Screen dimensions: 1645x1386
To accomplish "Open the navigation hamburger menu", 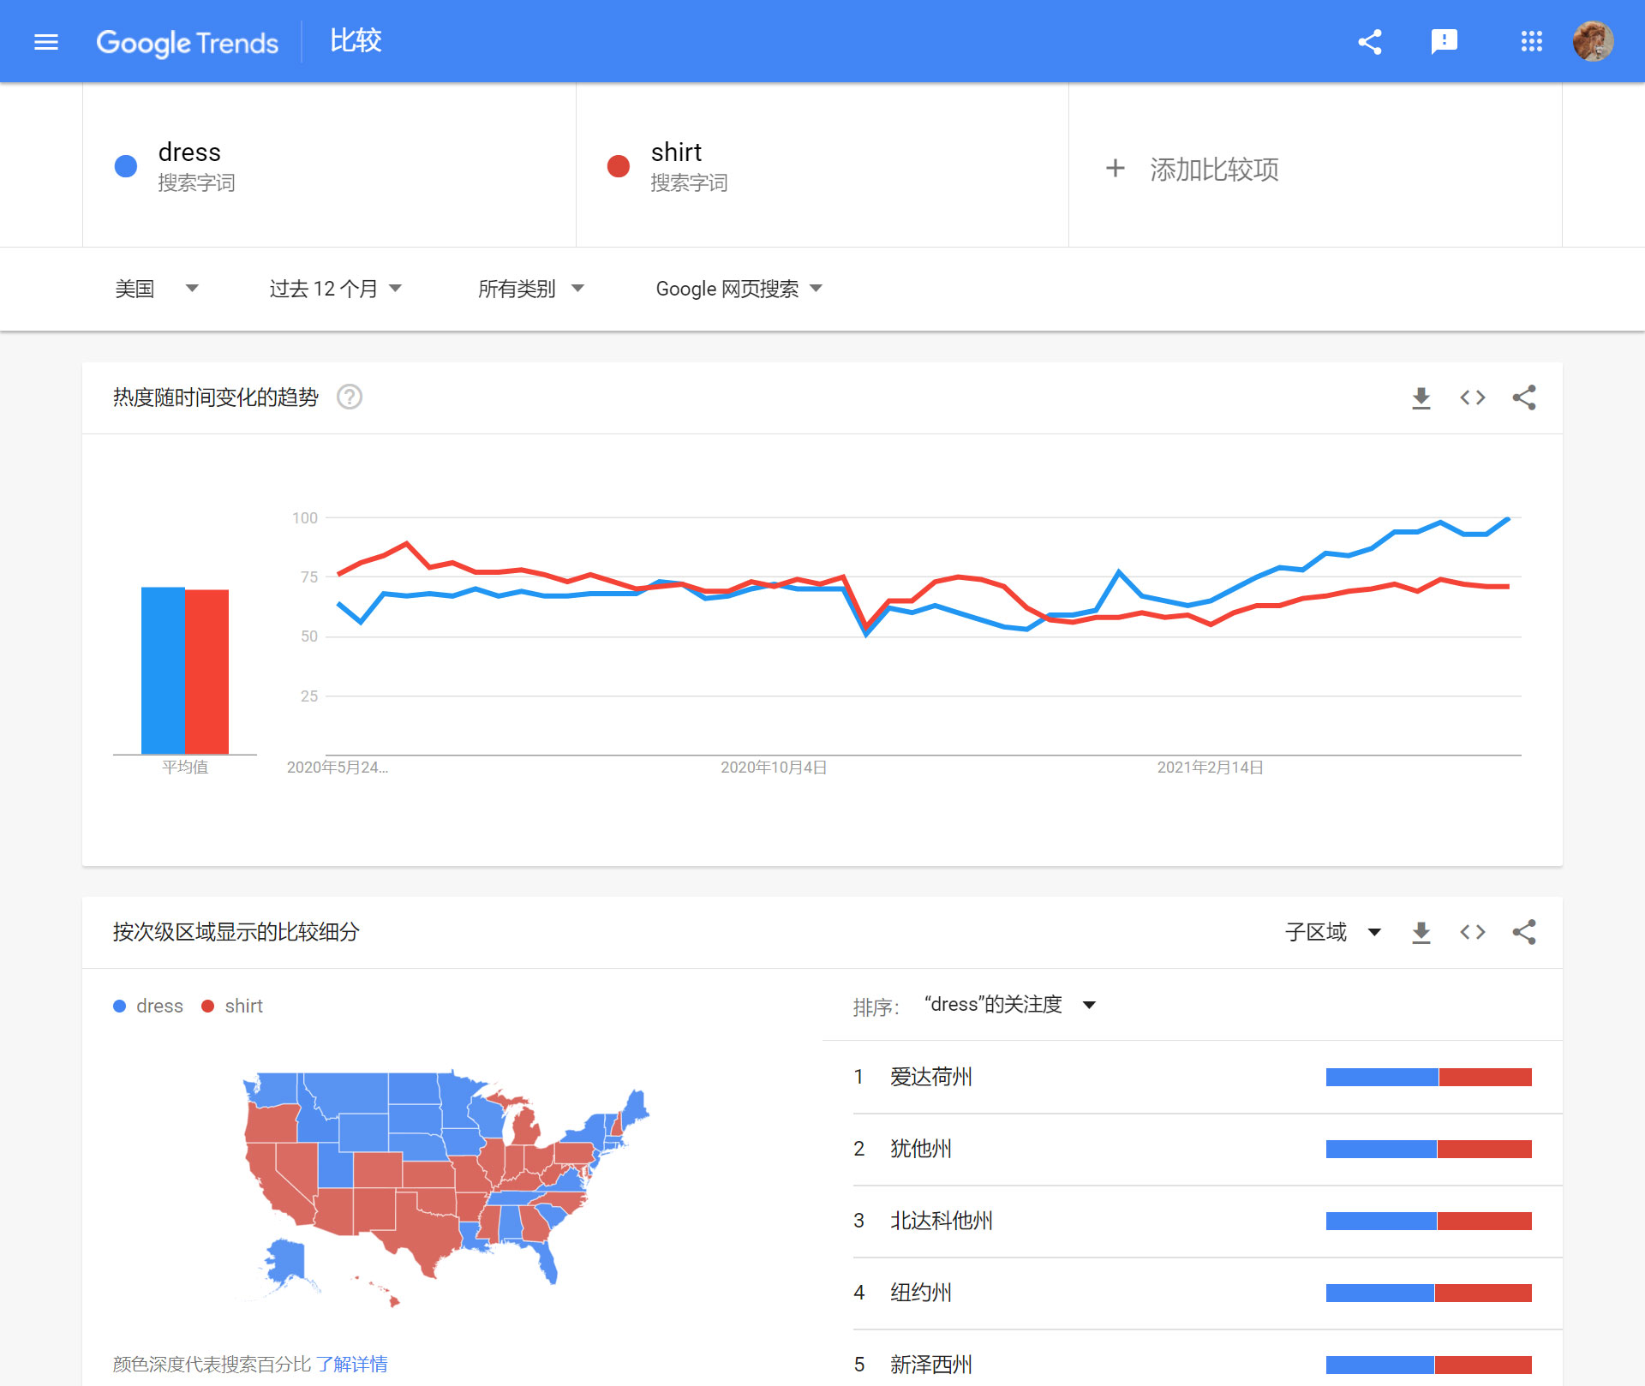I will point(46,41).
